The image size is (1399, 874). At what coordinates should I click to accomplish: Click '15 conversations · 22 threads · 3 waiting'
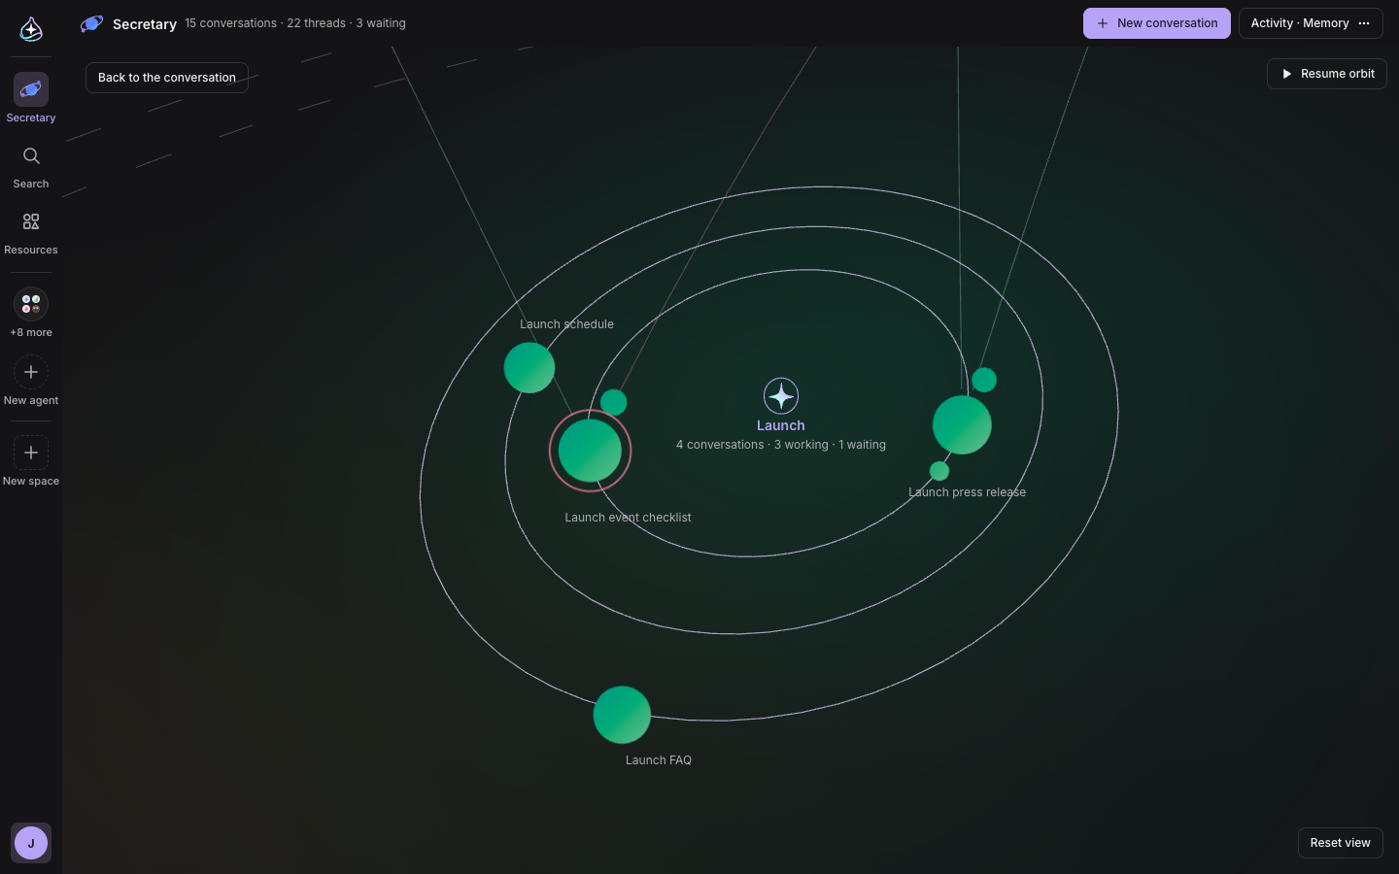295,23
